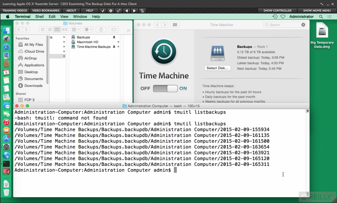Expand Macintosh HD column arrow

(119, 42)
